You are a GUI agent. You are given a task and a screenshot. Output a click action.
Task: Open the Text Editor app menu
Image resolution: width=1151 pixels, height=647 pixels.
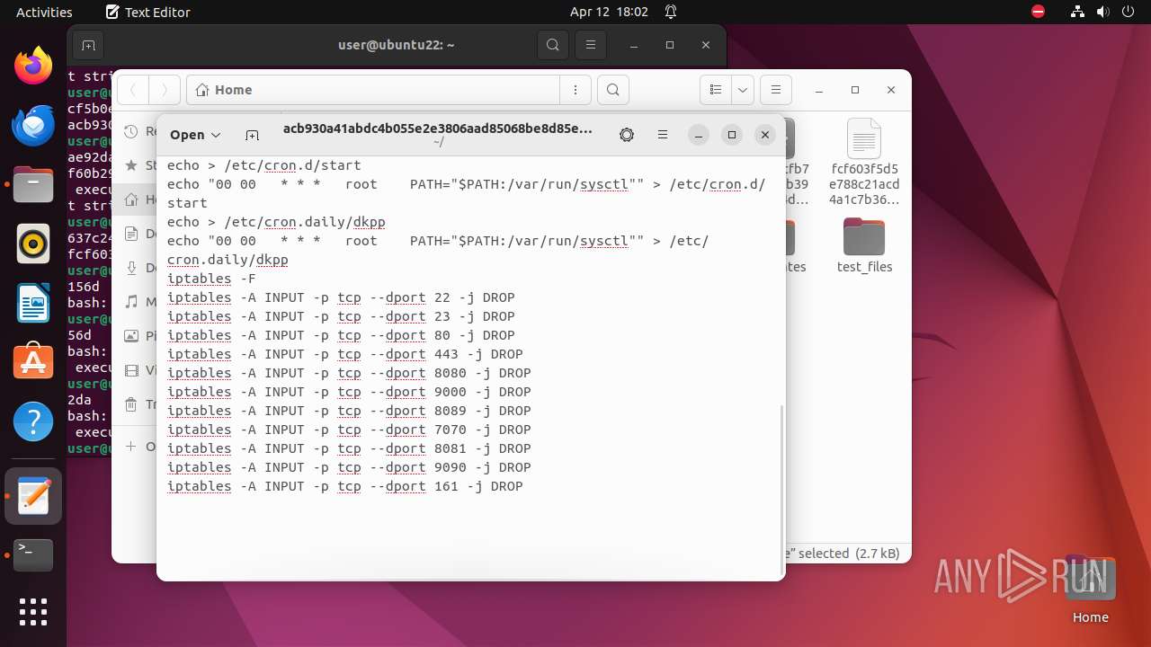[x=147, y=12]
